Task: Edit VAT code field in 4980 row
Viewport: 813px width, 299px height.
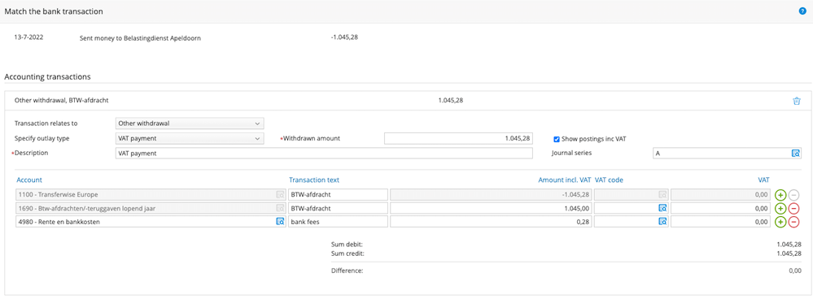Action: [x=631, y=221]
